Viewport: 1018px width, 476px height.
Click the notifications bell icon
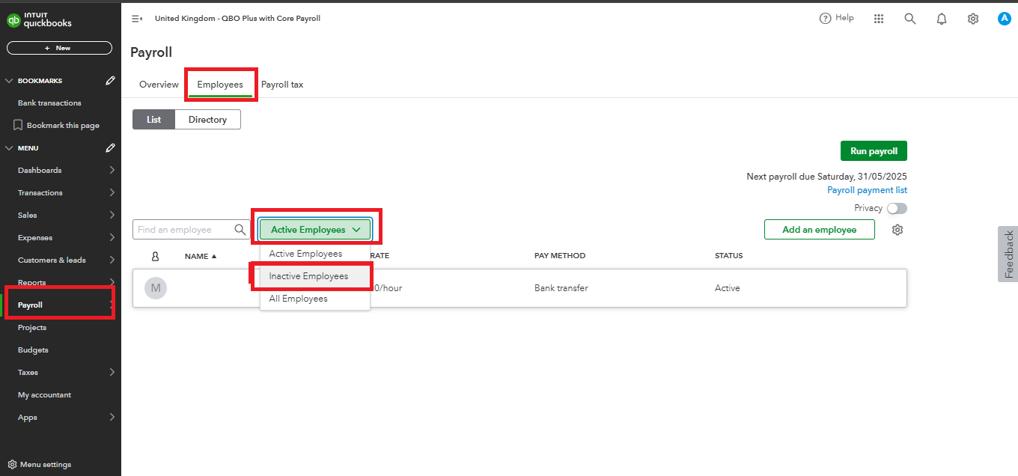[x=942, y=19]
